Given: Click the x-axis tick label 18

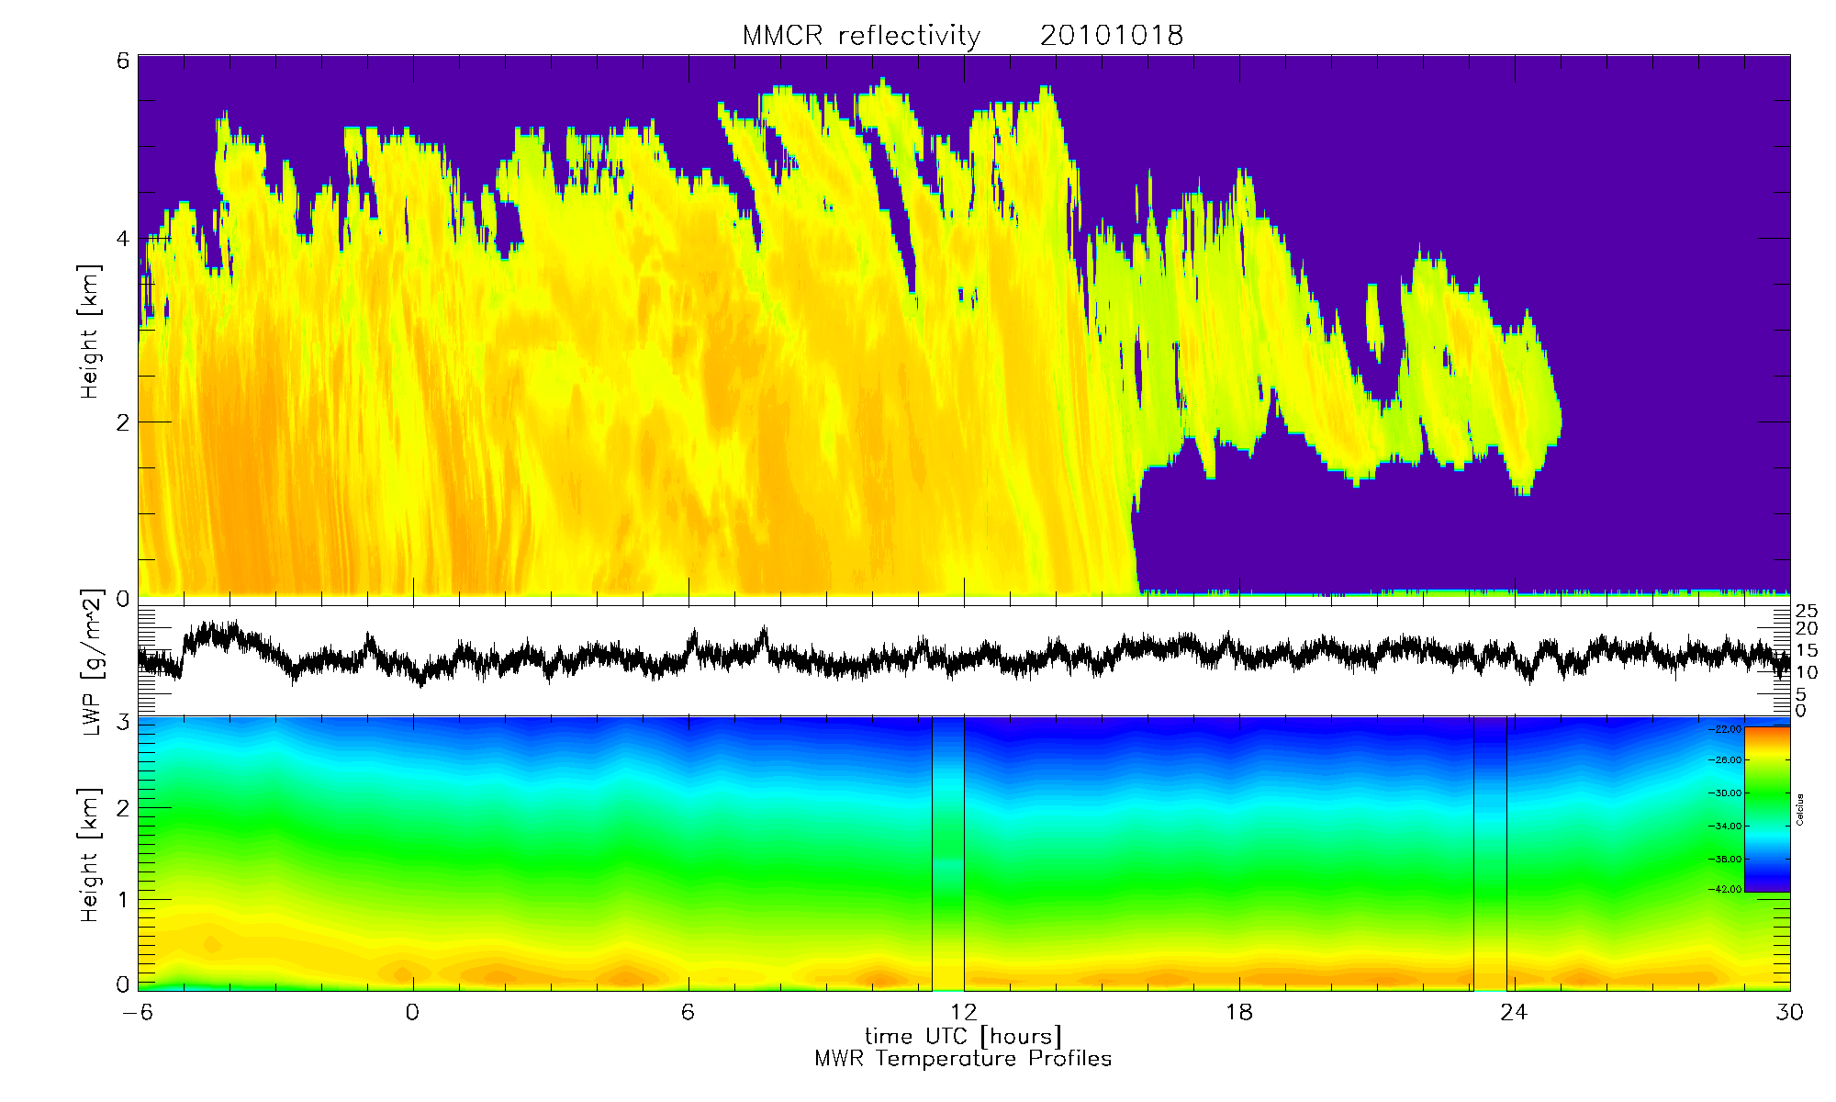Looking at the screenshot, I should click(x=1239, y=1012).
